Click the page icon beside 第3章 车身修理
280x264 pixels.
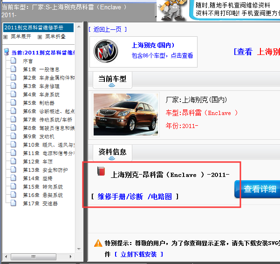[14, 86]
